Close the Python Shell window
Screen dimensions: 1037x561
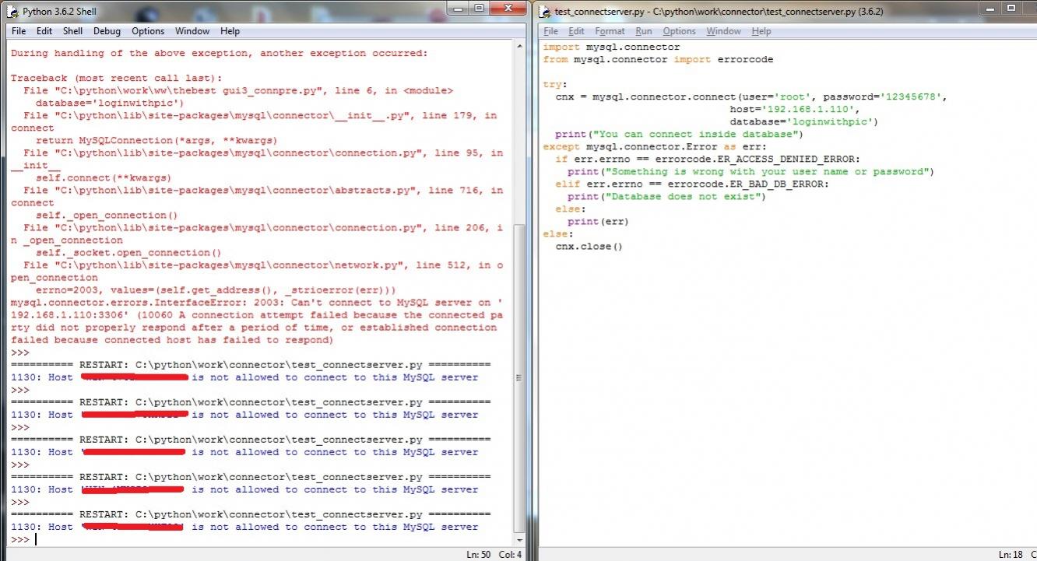coord(508,9)
